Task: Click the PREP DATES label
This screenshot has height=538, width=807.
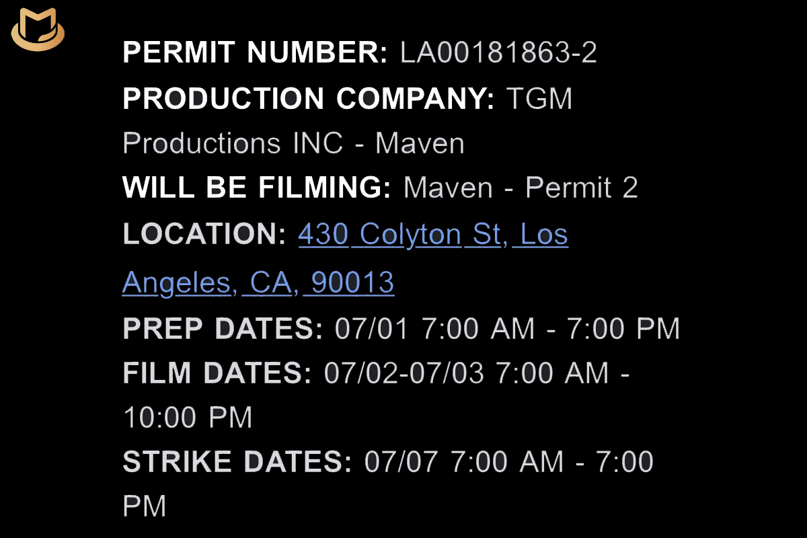Action: tap(223, 329)
